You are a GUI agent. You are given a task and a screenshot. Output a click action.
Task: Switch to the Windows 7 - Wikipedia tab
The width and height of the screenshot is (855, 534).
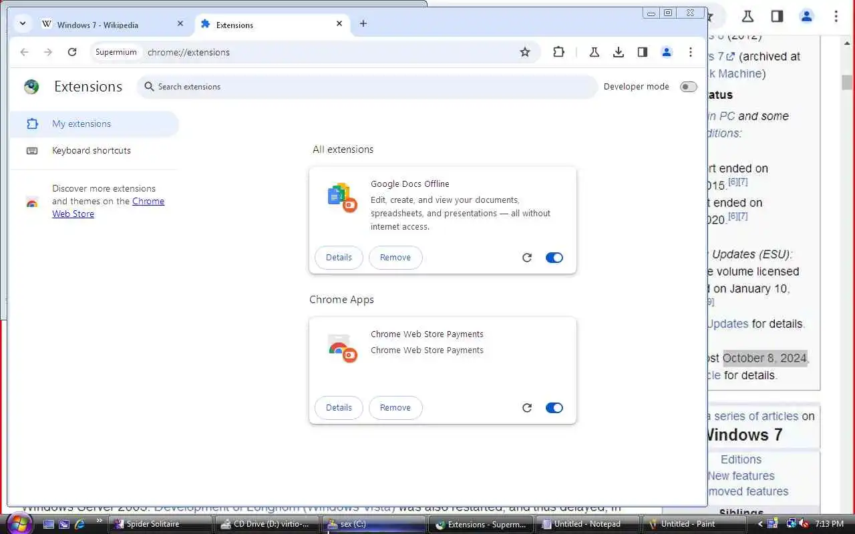click(x=112, y=25)
